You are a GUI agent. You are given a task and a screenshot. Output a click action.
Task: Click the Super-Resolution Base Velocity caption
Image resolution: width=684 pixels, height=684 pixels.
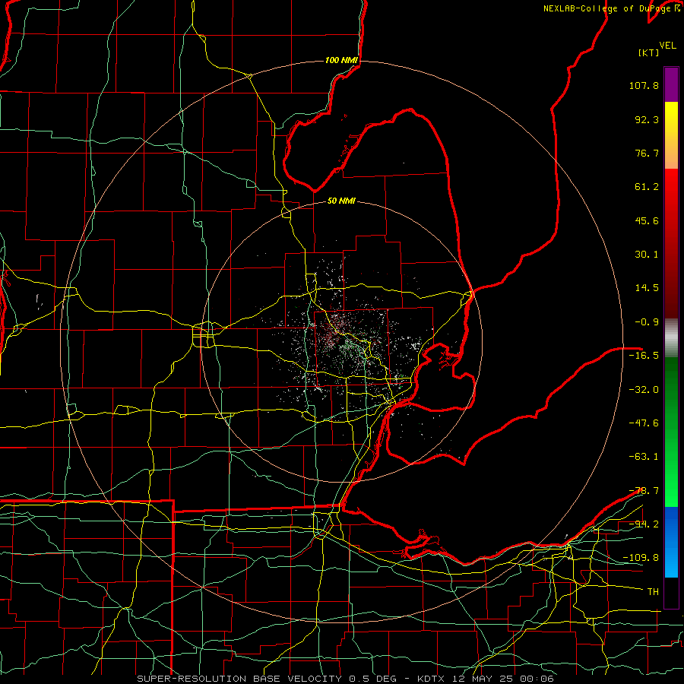[346, 679]
